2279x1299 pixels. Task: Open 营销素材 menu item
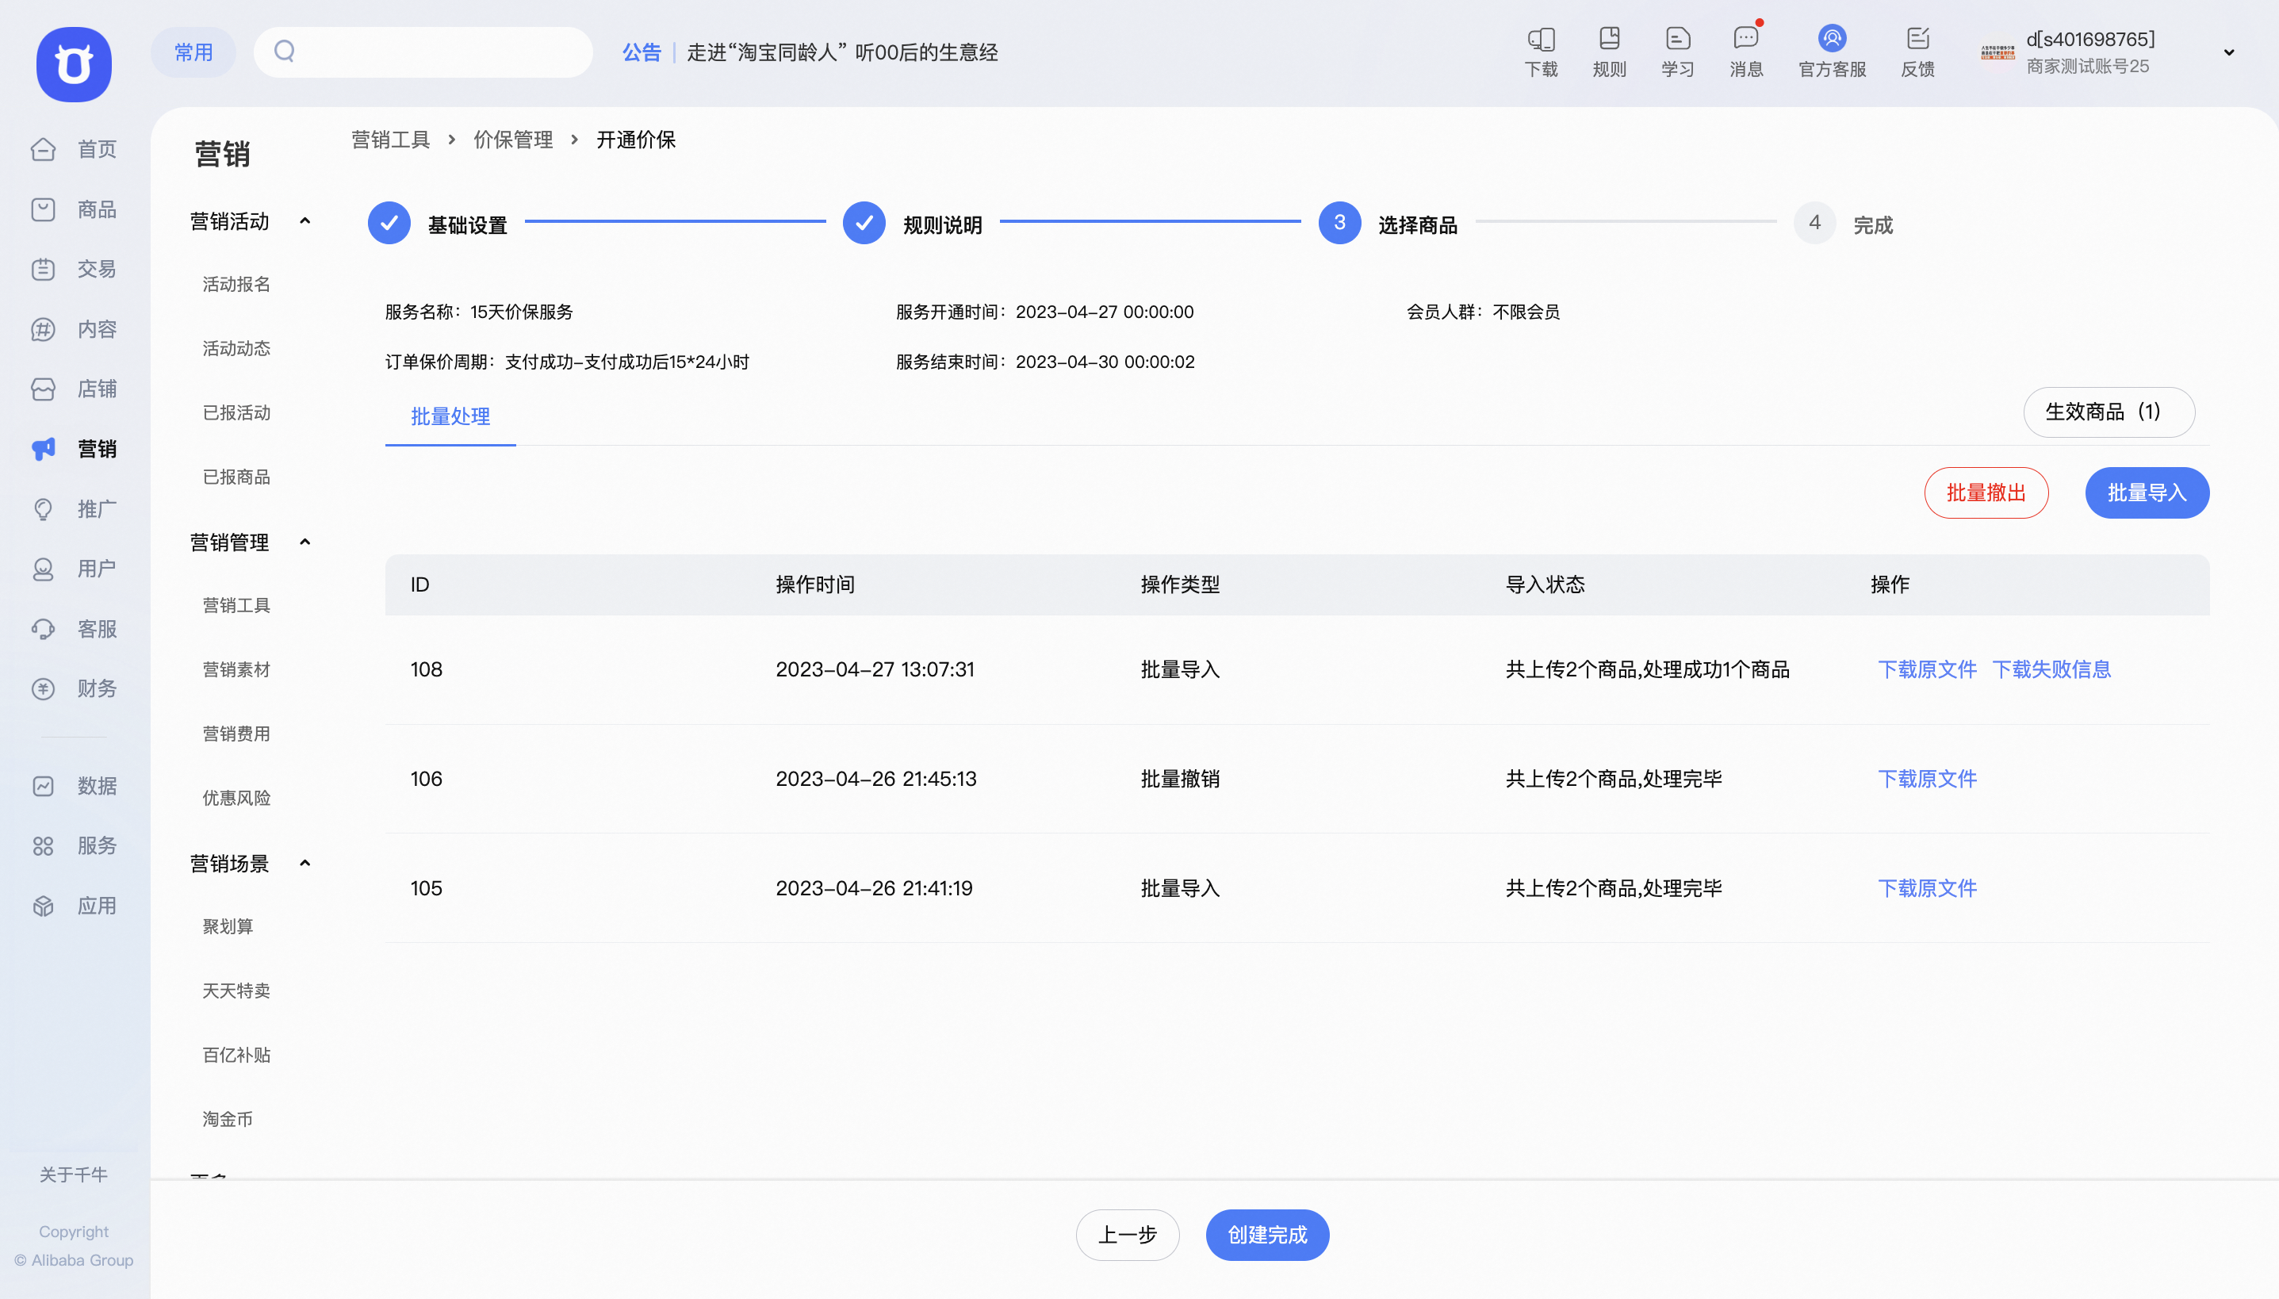[x=236, y=670]
